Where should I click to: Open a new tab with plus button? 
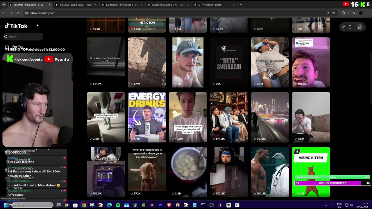tap(241, 5)
